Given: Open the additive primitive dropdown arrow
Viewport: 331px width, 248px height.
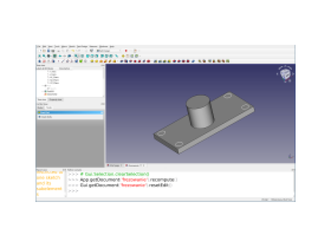Looking at the screenshot, I should pyautogui.click(x=118, y=61).
